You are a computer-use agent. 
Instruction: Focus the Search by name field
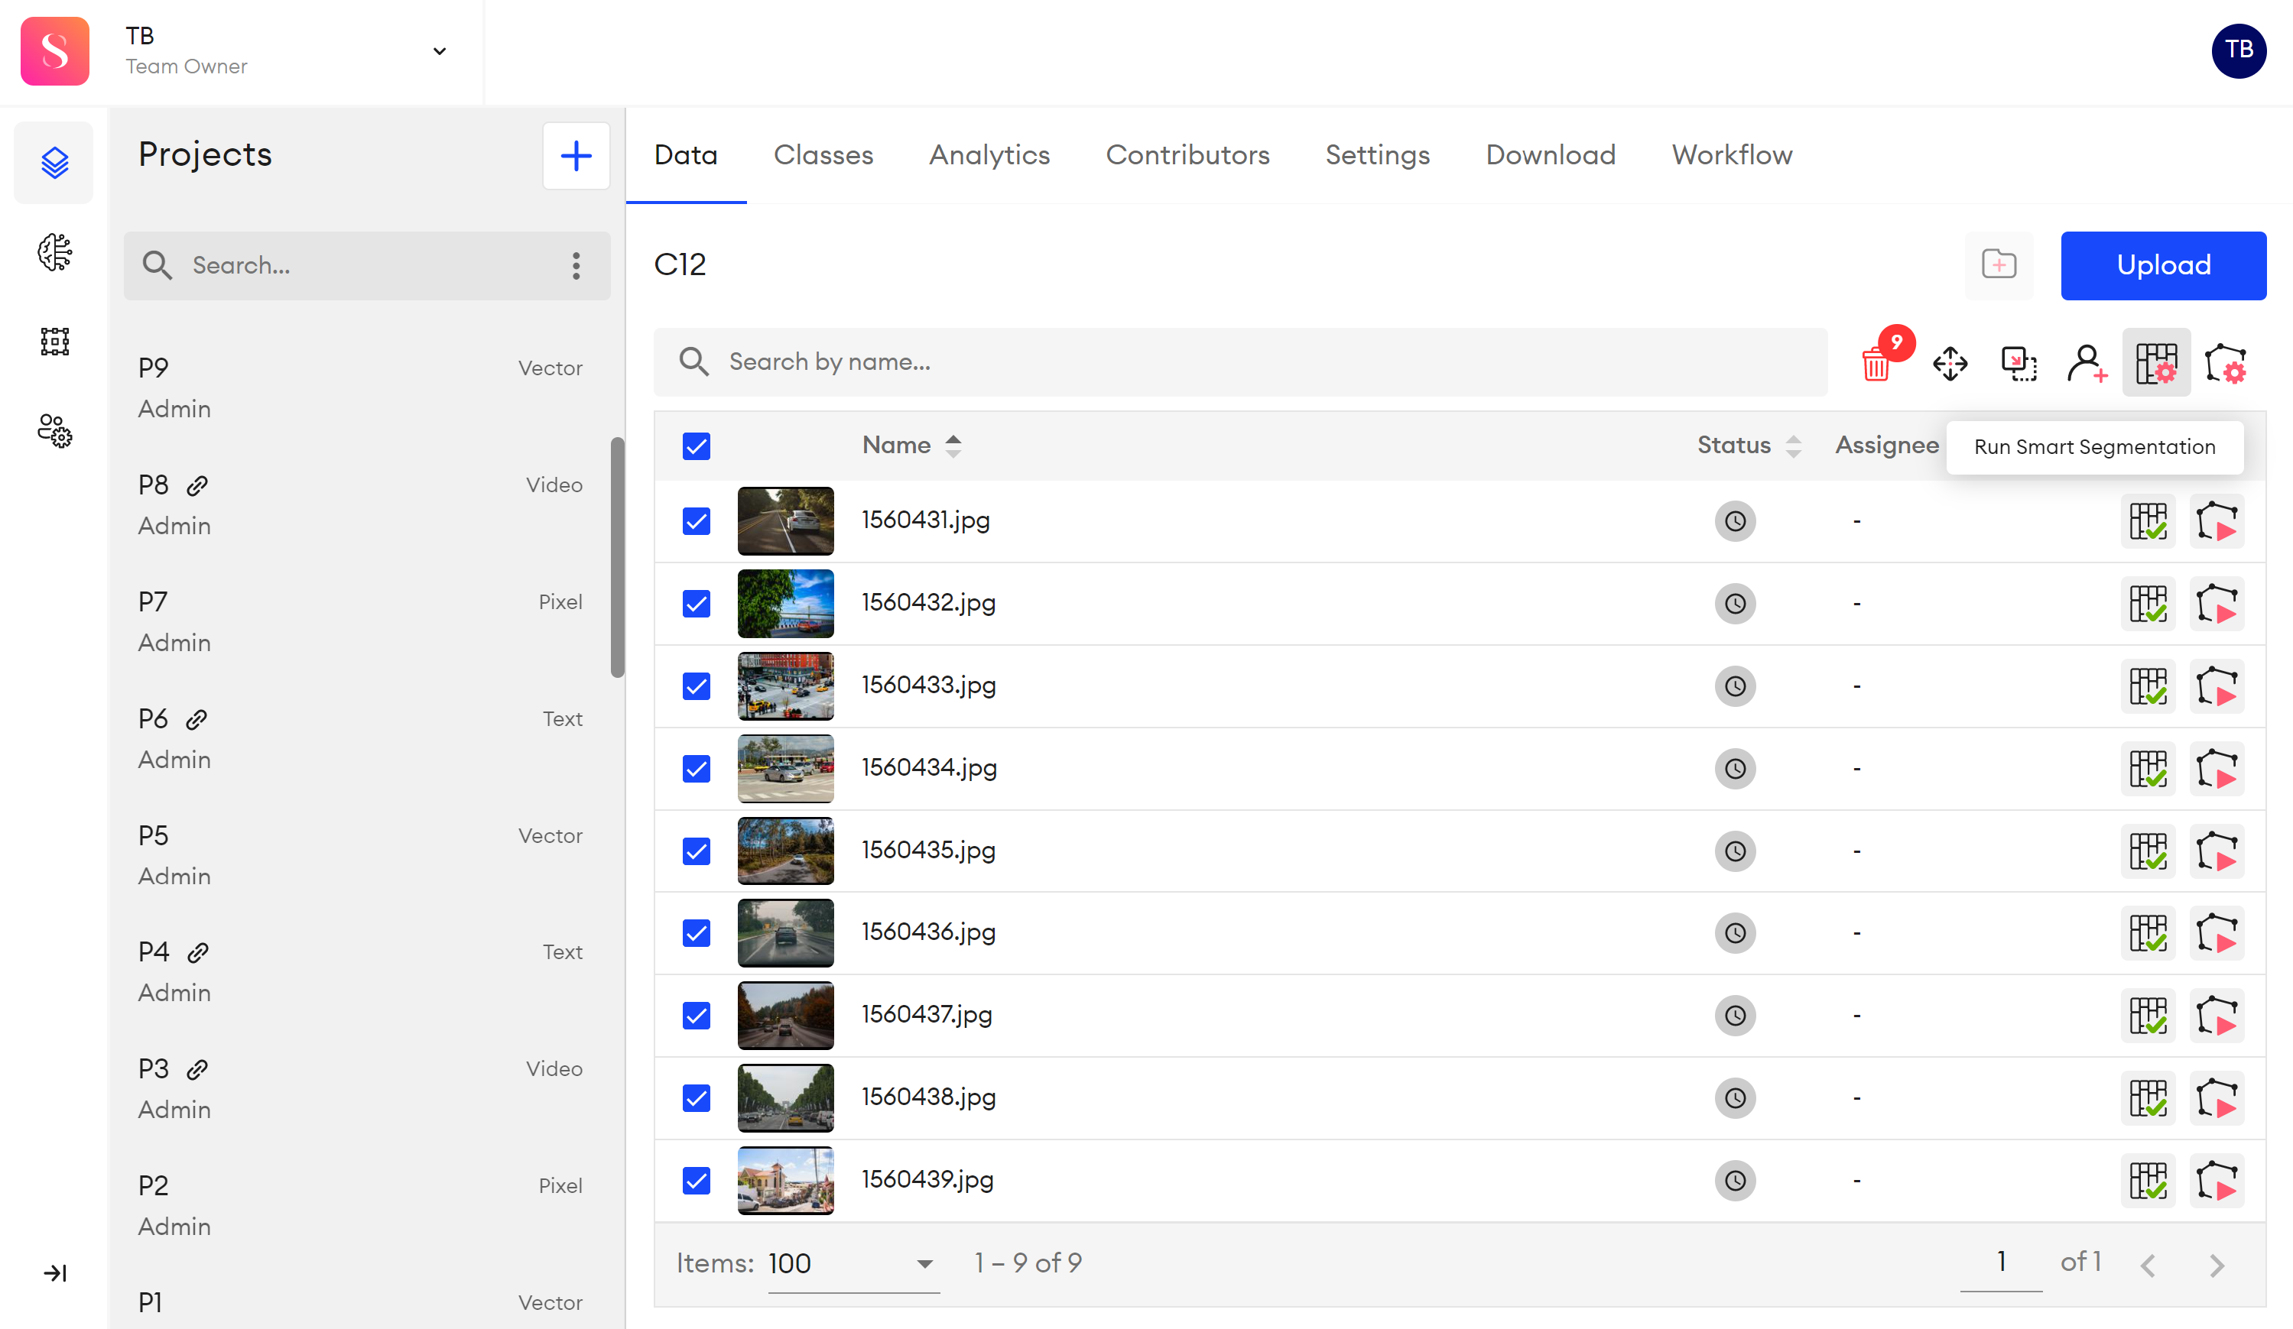tap(1240, 362)
